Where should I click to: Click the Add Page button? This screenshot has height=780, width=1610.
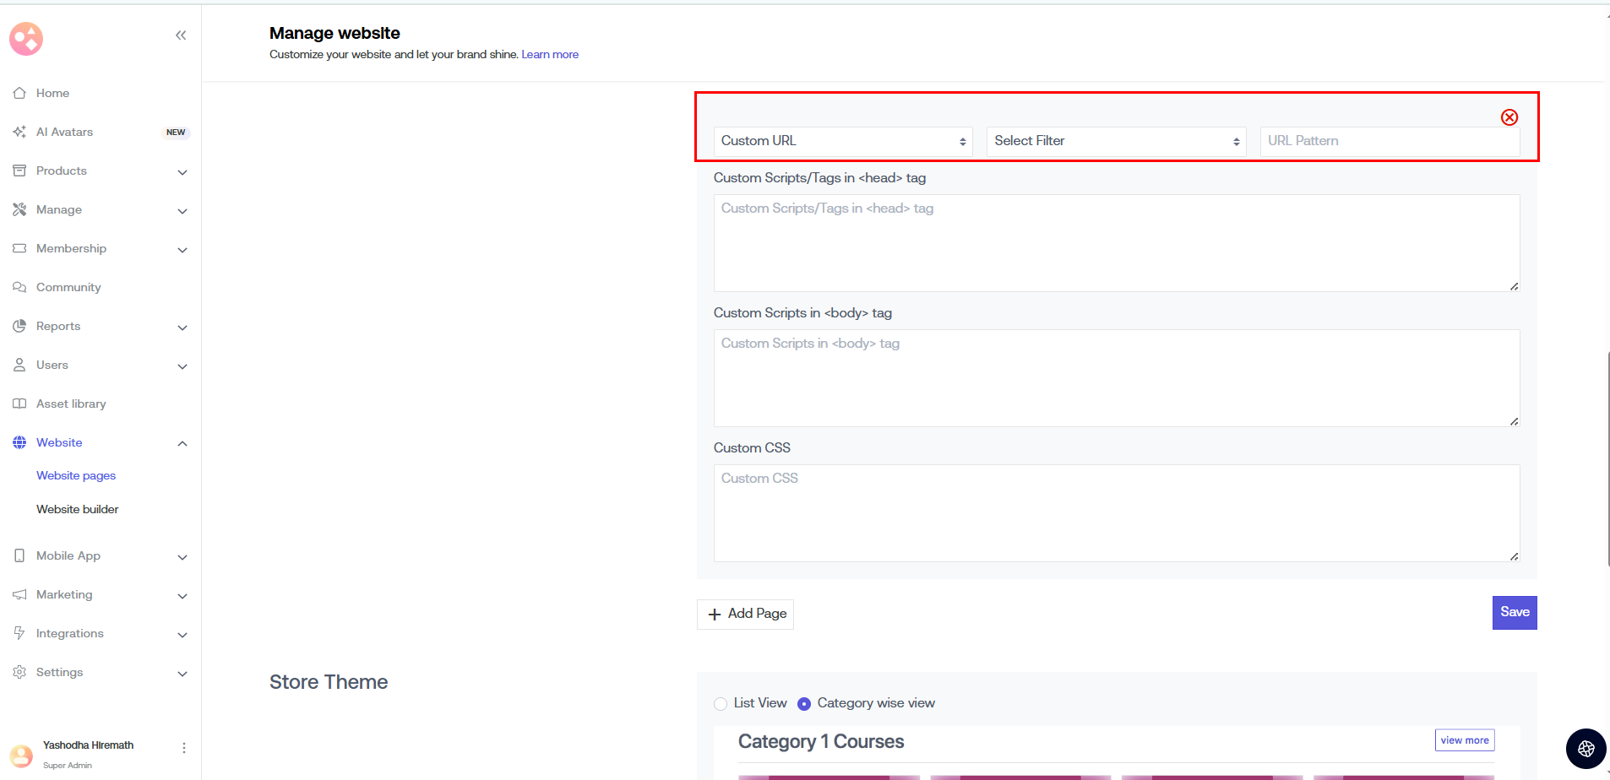[x=745, y=614]
